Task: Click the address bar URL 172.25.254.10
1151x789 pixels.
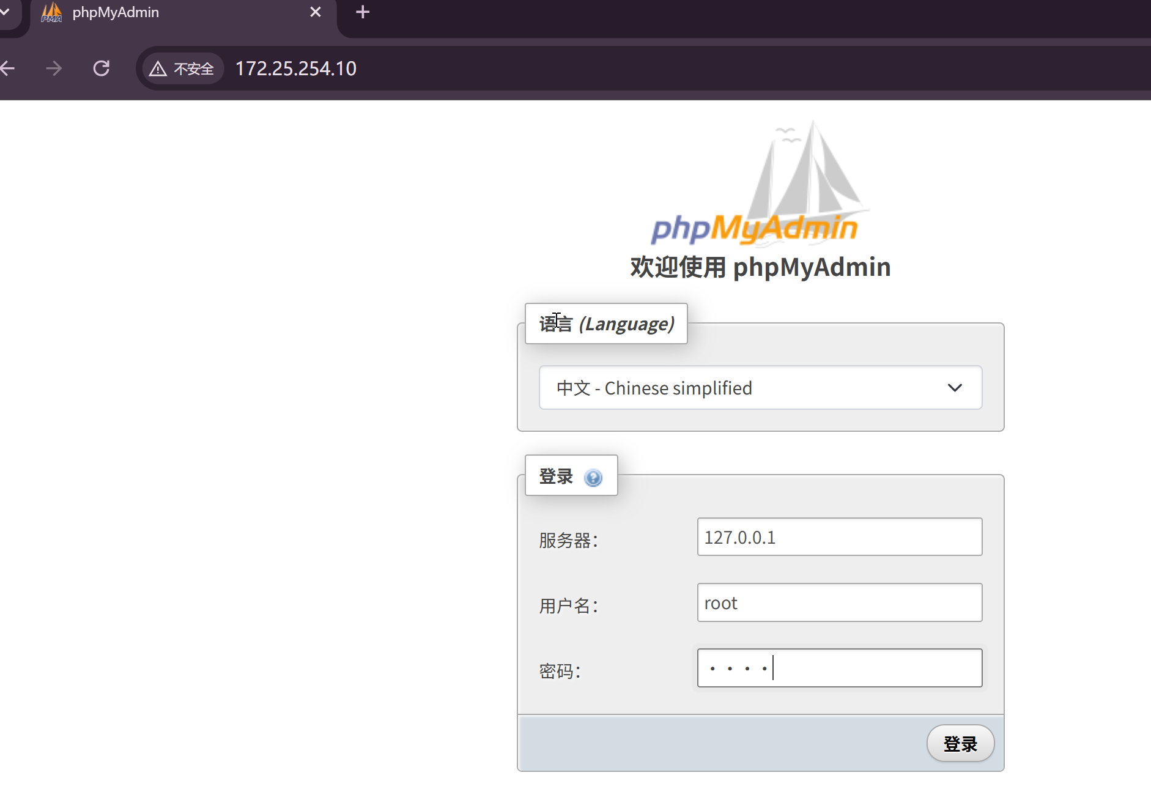Action: (x=296, y=69)
